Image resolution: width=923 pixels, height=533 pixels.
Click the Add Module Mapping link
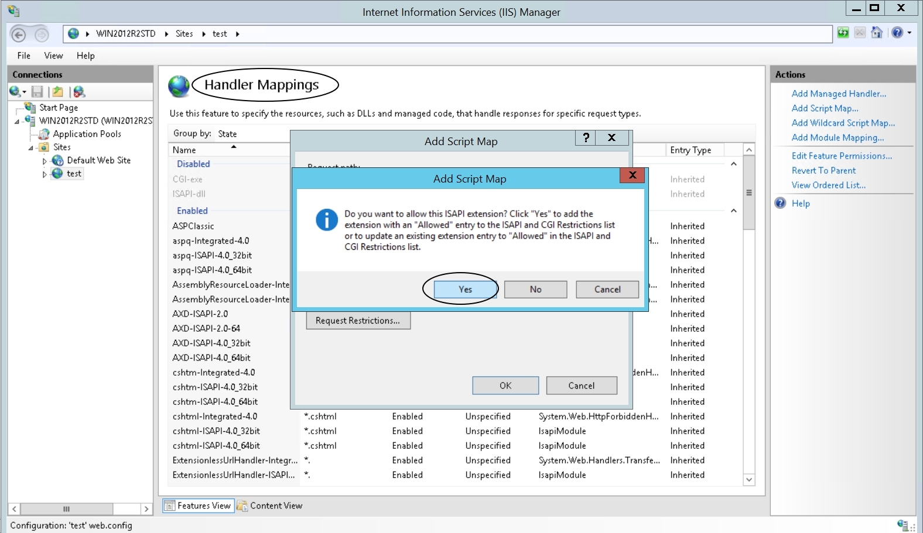(x=838, y=137)
